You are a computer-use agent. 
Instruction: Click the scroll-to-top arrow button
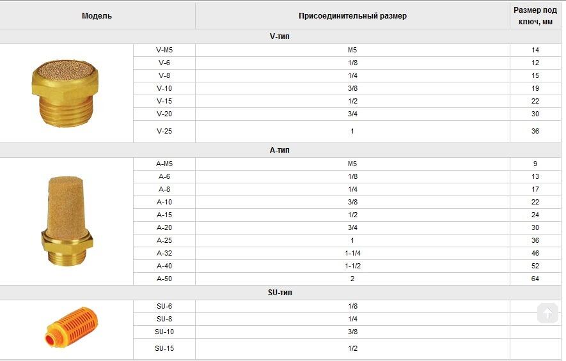pyautogui.click(x=547, y=313)
